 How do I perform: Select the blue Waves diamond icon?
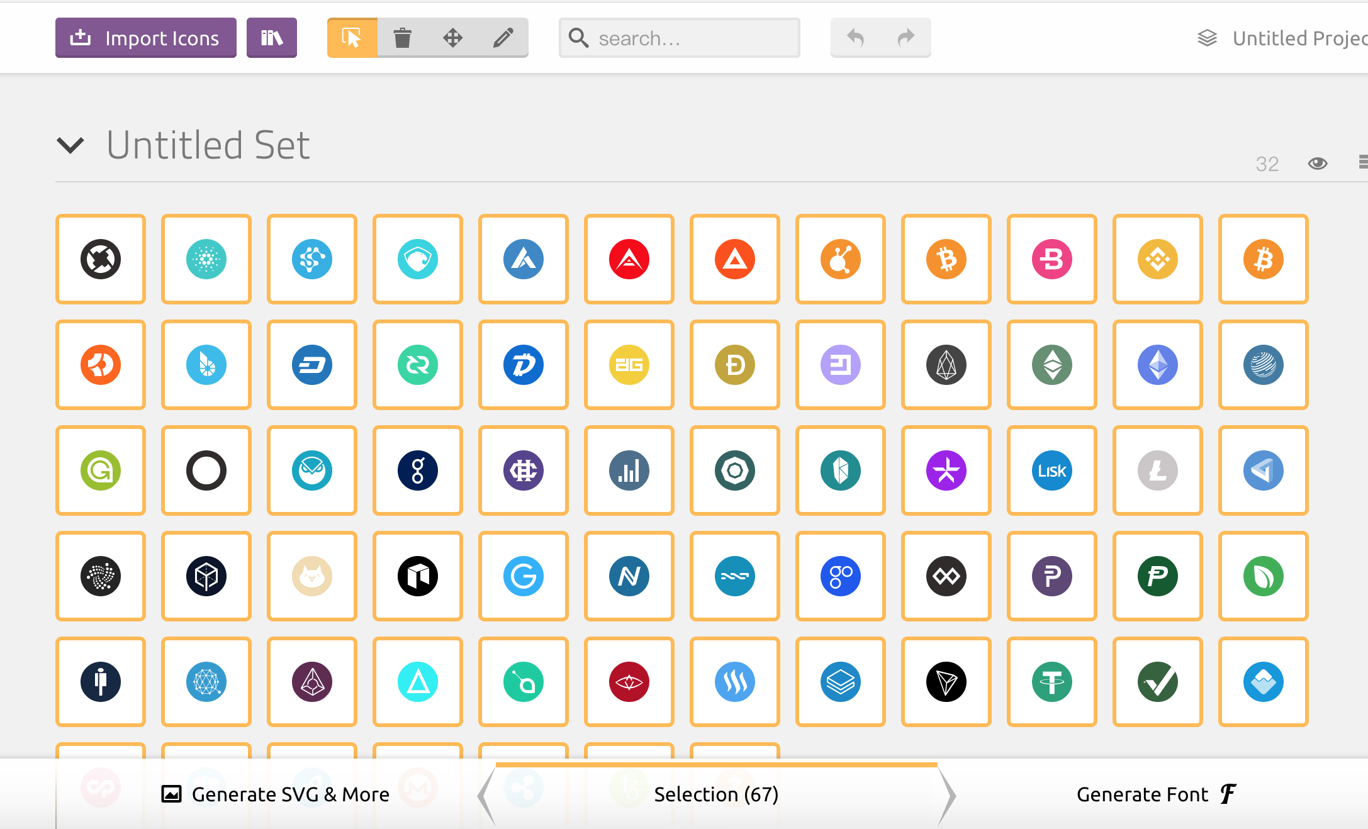point(1264,682)
